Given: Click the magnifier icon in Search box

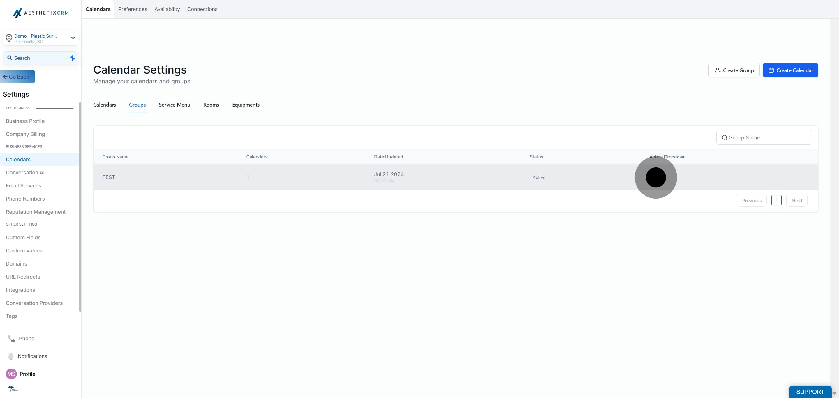Looking at the screenshot, I should [x=10, y=58].
